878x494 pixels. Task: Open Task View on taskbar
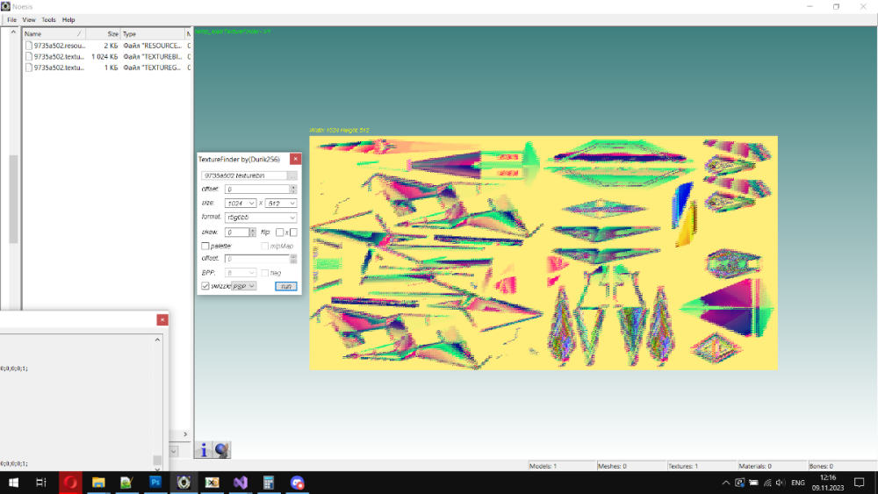pos(41,483)
